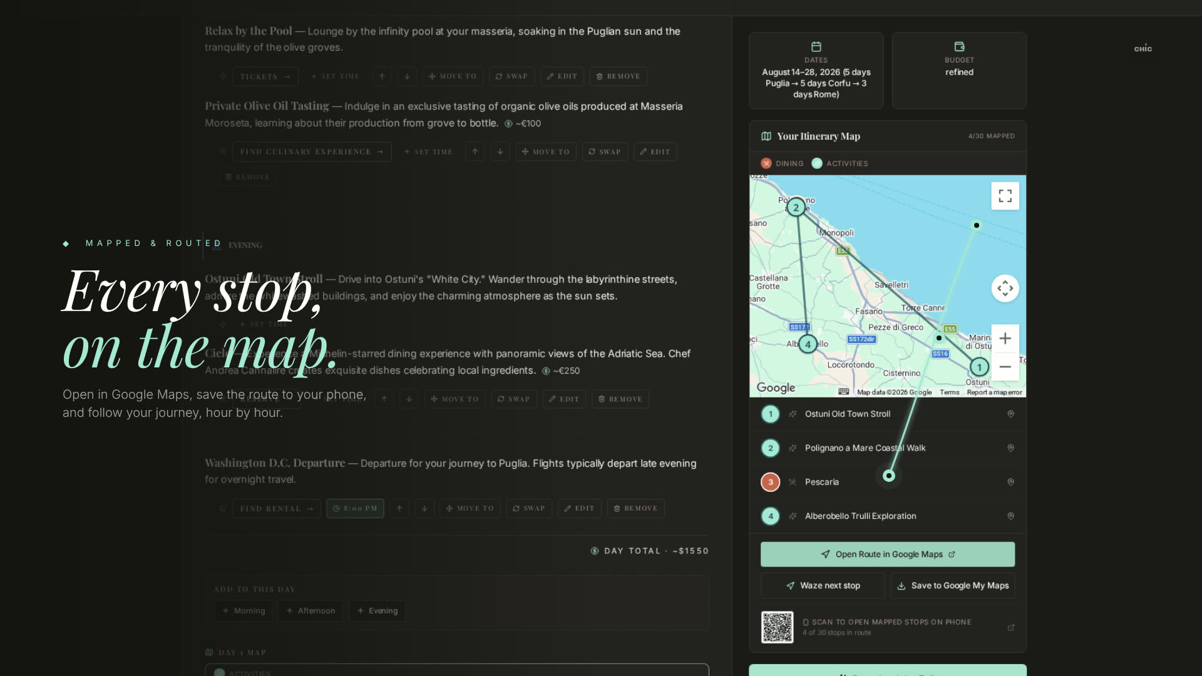Zoom in on the itinerary map
The image size is (1202, 676).
click(x=1005, y=339)
